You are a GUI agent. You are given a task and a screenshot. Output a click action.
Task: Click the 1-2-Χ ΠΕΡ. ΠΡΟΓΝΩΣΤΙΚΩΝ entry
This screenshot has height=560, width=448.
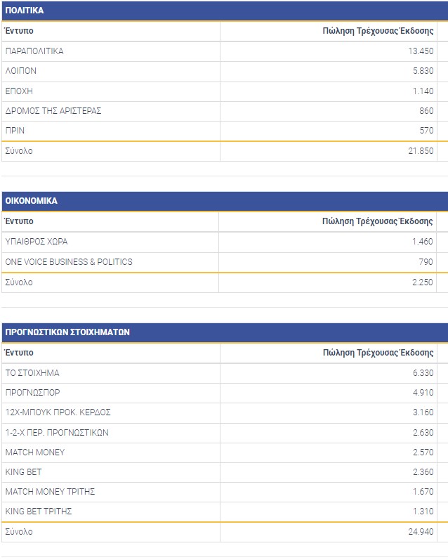(57, 432)
